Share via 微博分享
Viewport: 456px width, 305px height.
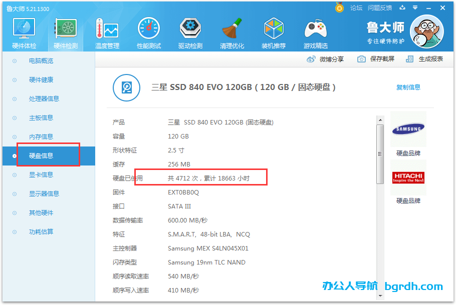tap(326, 59)
